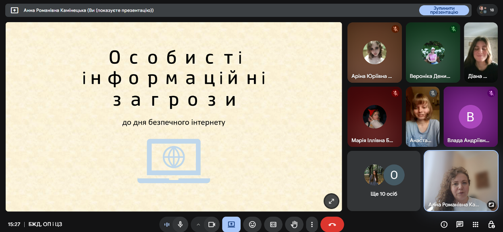Turn on closed captions
The image size is (503, 232).
(x=273, y=224)
